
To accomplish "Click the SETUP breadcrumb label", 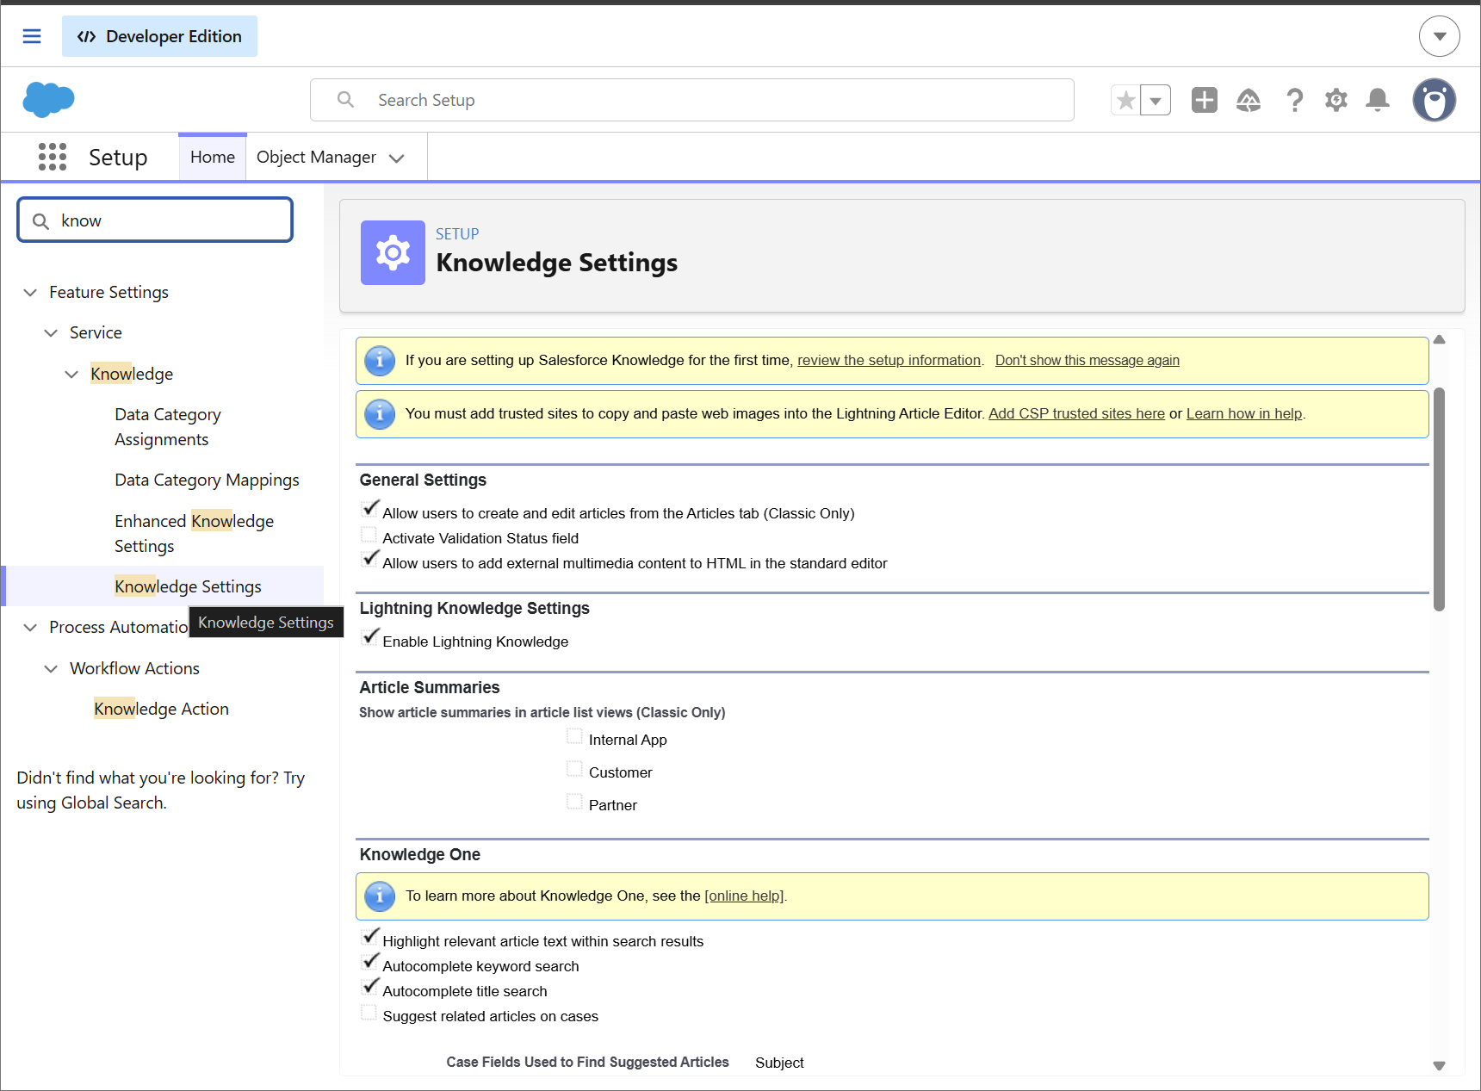I will (x=457, y=234).
